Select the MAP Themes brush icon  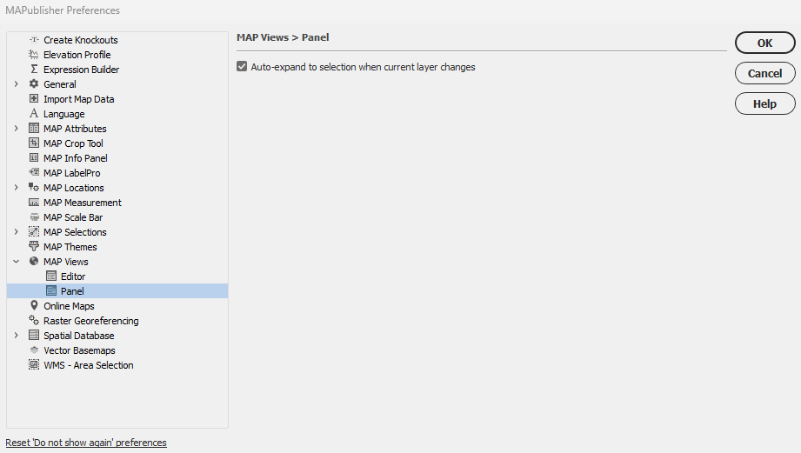tap(34, 247)
